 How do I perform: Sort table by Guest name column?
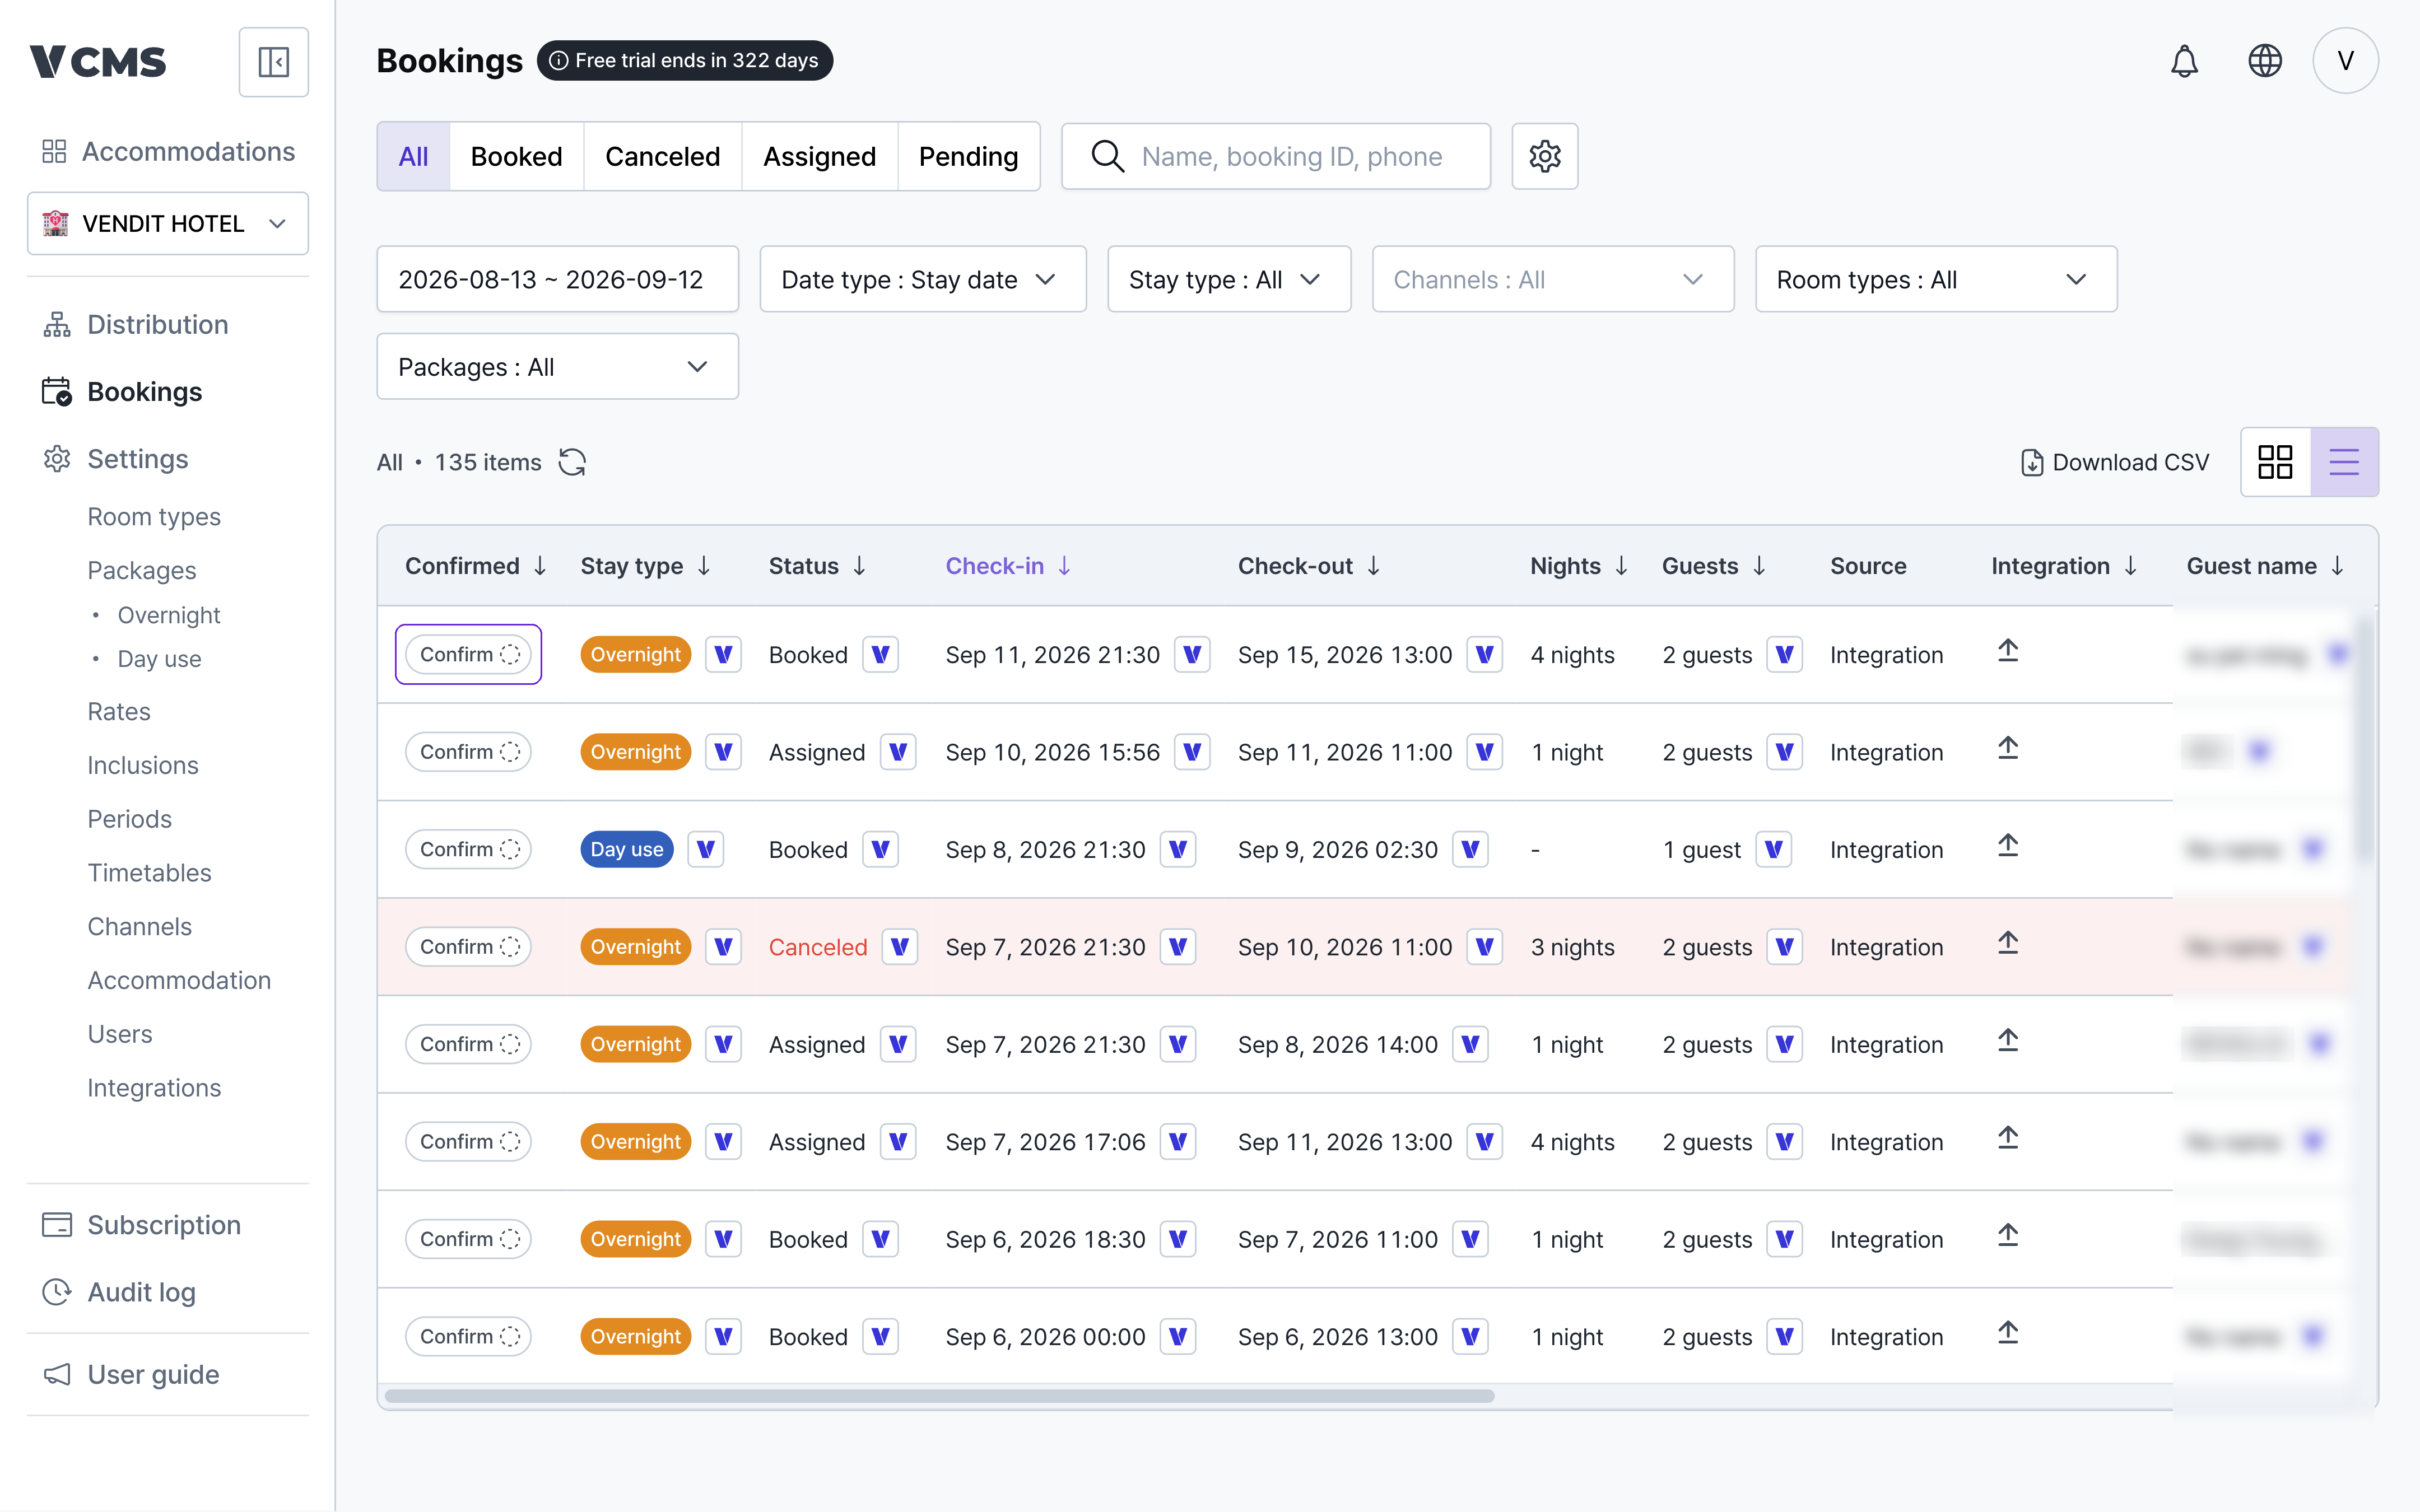[2265, 566]
